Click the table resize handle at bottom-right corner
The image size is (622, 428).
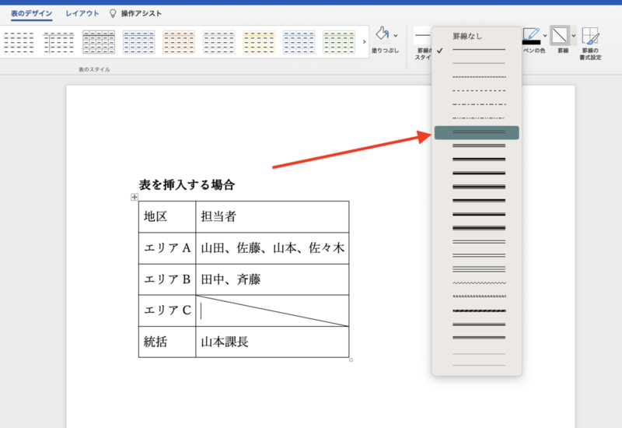pyautogui.click(x=351, y=360)
